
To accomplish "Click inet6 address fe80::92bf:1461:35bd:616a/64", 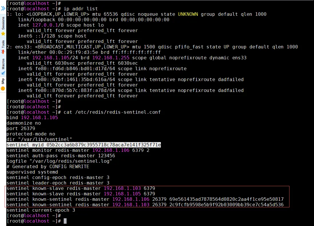I will click(75, 79).
